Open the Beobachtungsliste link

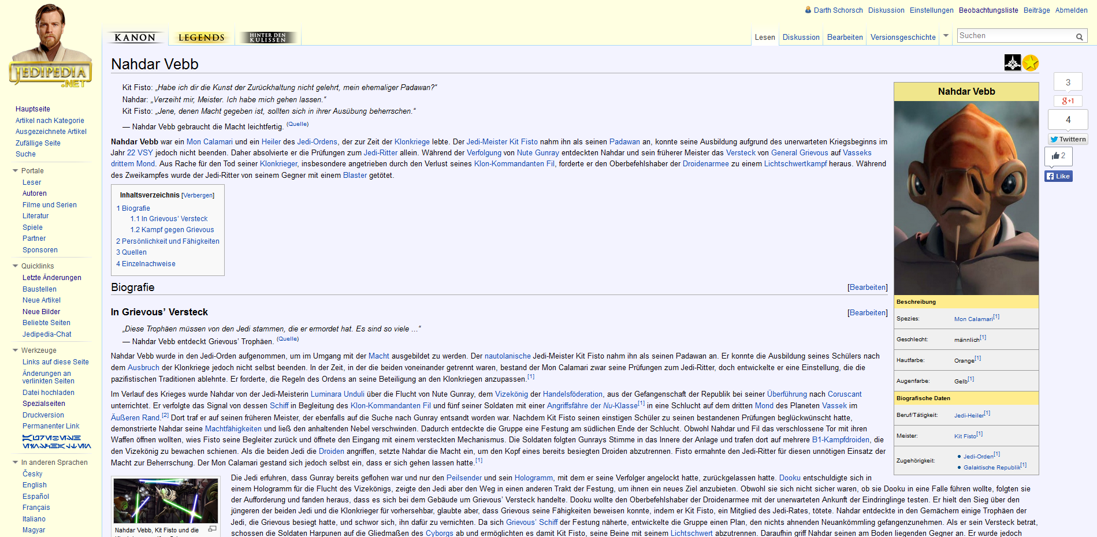click(x=988, y=10)
